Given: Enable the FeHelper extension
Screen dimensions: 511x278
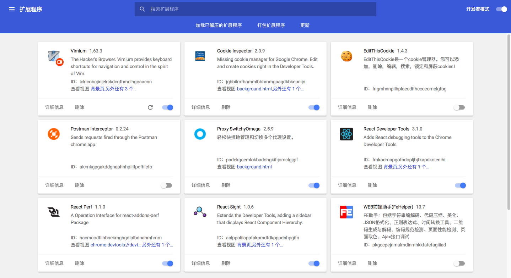Looking at the screenshot, I should click(x=459, y=263).
